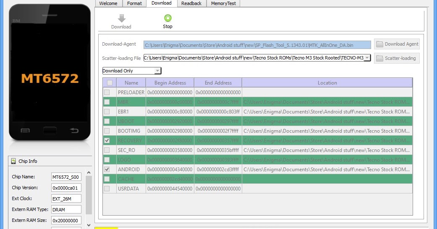The height and width of the screenshot is (229, 437).
Task: Switch to the Welcome tab
Action: (108, 3)
